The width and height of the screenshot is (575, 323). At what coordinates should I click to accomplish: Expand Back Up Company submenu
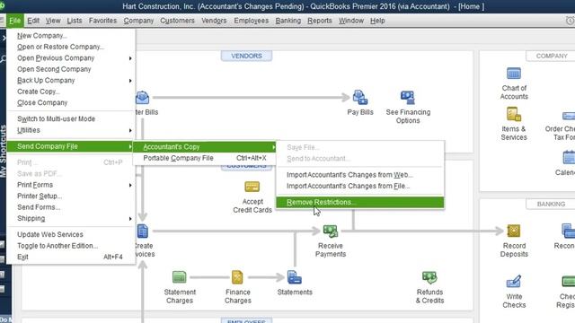tap(71, 81)
